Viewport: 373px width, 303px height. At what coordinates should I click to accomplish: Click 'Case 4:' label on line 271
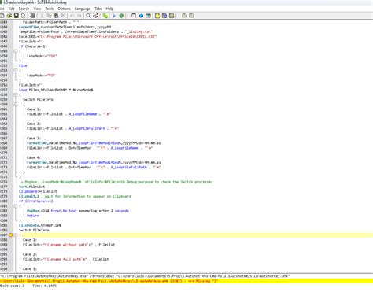point(34,157)
